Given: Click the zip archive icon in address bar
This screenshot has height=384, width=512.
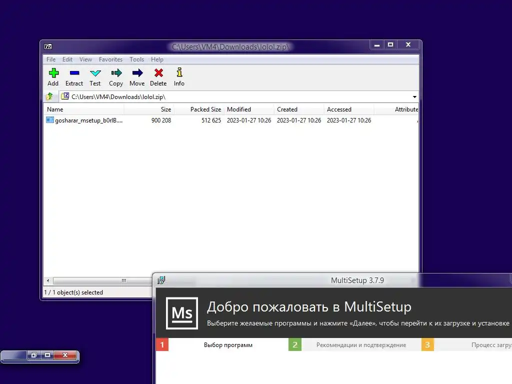Looking at the screenshot, I should coord(65,96).
